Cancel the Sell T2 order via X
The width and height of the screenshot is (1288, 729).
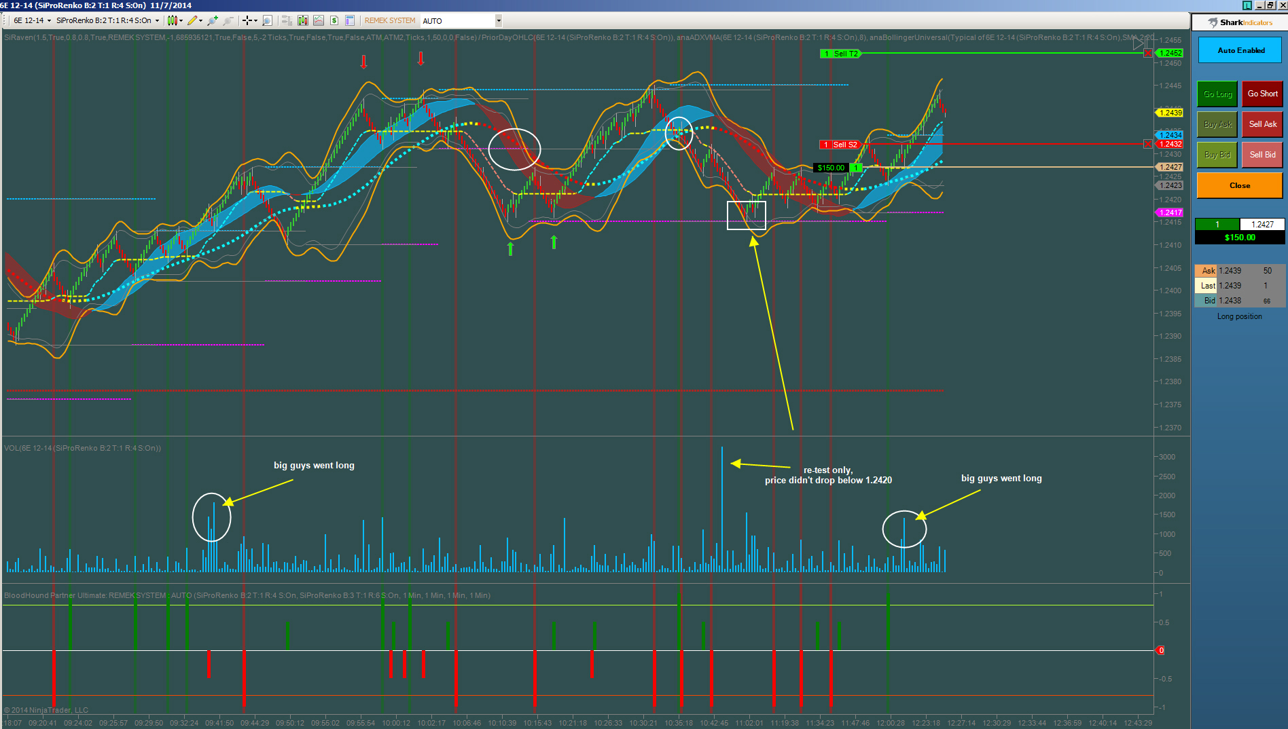point(1148,53)
